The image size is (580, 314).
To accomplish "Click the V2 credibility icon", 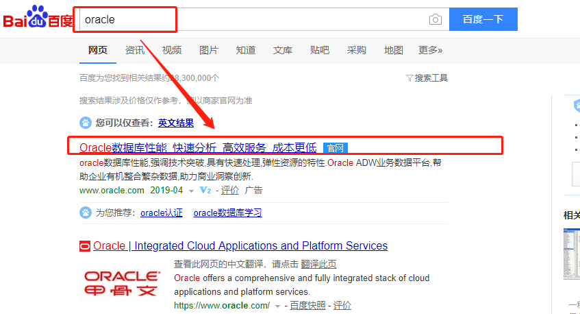I will 205,191.
